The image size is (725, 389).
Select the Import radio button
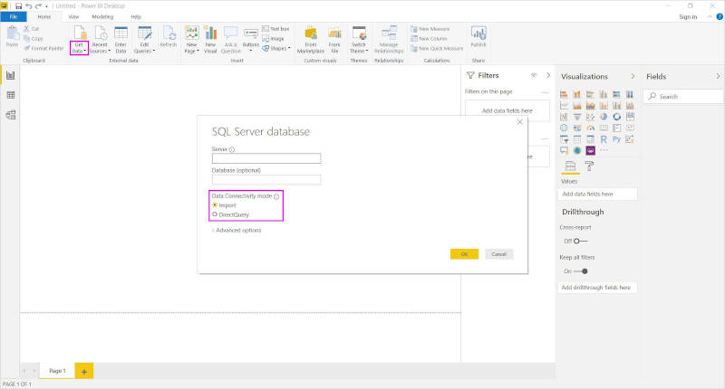pyautogui.click(x=215, y=205)
